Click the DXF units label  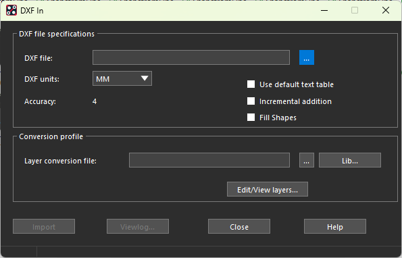click(x=42, y=79)
